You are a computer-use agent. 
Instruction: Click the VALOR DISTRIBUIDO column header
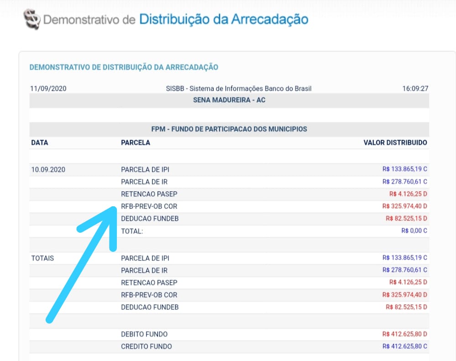tap(395, 142)
